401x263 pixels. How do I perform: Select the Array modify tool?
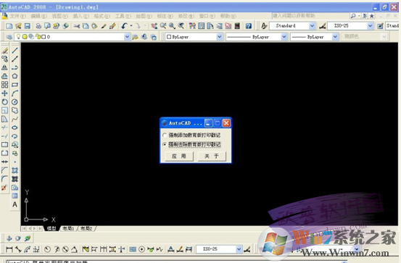point(4,85)
